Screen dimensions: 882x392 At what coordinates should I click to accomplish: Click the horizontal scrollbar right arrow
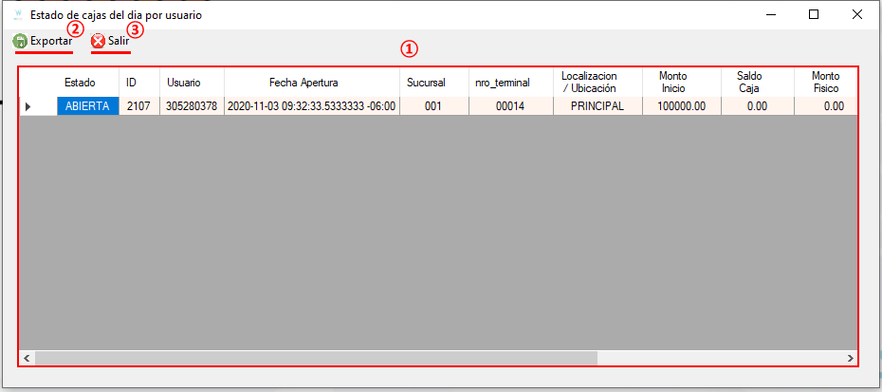point(851,358)
